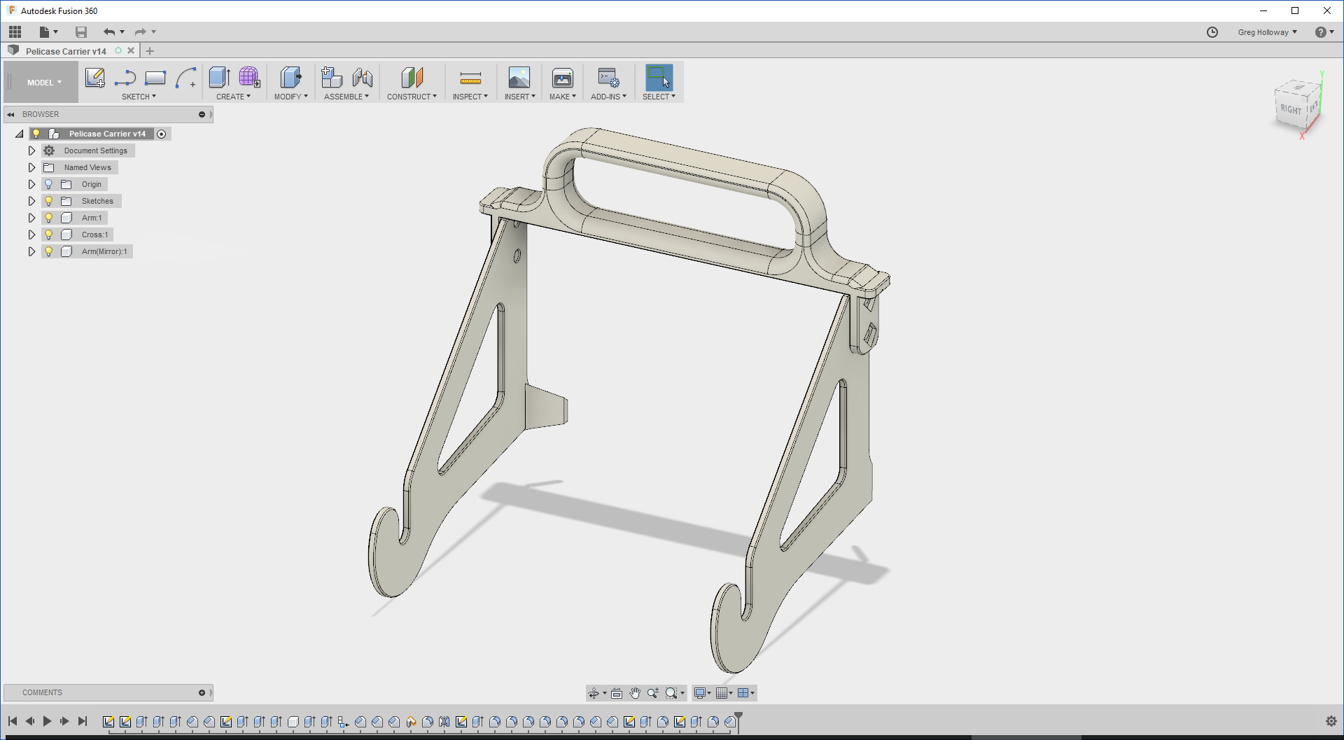Open the SKETCH menu
1344x740 pixels.
[x=139, y=97]
